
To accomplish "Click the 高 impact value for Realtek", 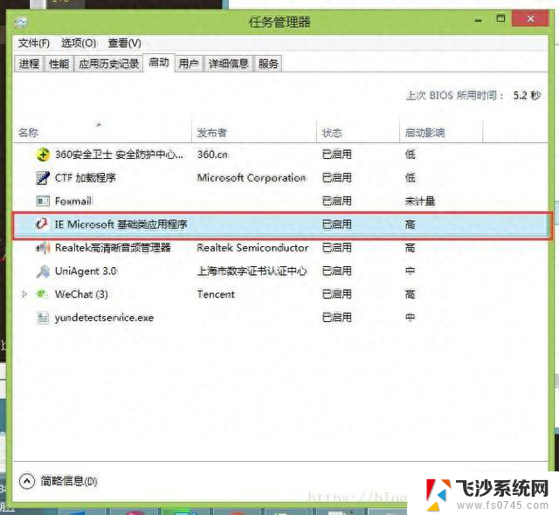I will (410, 248).
